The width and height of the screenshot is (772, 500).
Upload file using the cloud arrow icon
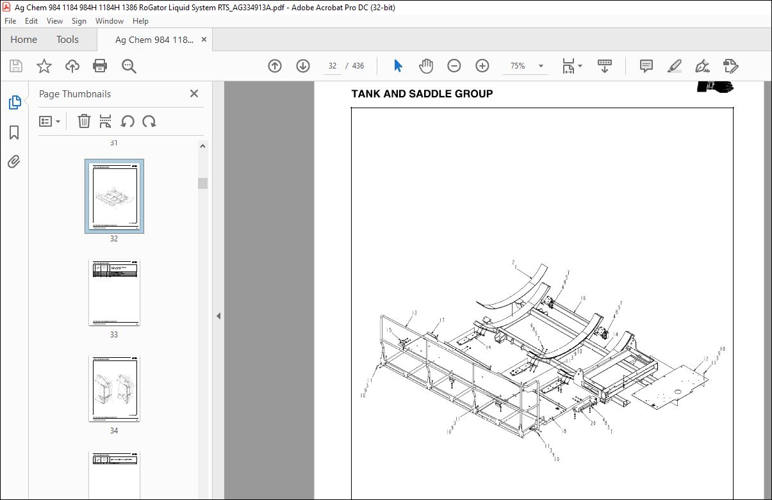point(72,66)
